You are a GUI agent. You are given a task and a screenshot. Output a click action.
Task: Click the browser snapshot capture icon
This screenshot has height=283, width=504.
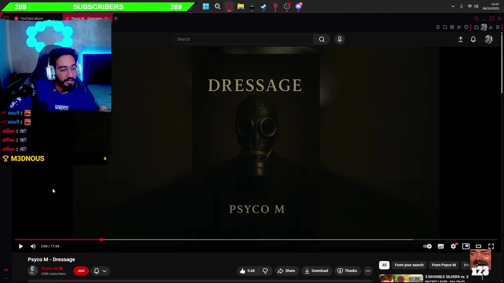(445, 27)
